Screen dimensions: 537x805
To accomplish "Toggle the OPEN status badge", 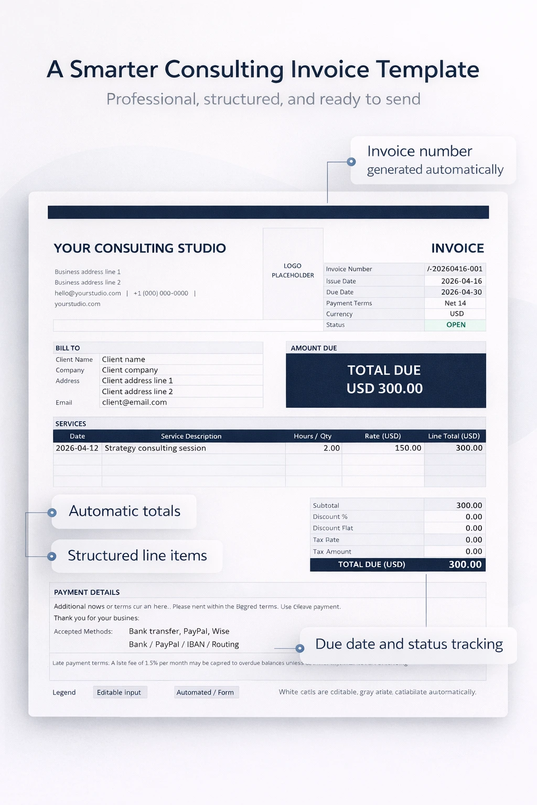I will pos(455,324).
